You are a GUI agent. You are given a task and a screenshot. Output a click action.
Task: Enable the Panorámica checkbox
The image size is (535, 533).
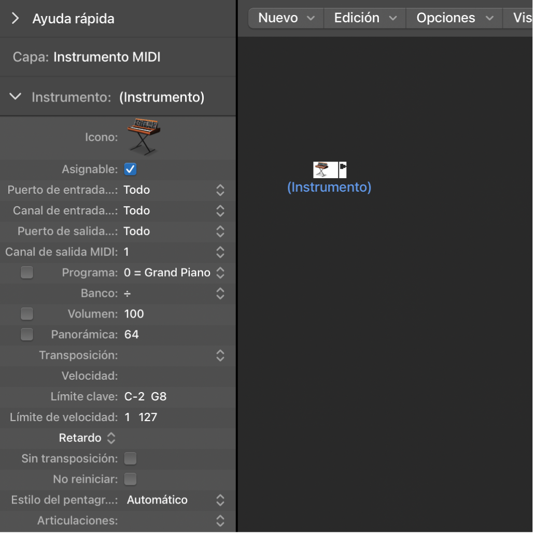click(x=27, y=335)
